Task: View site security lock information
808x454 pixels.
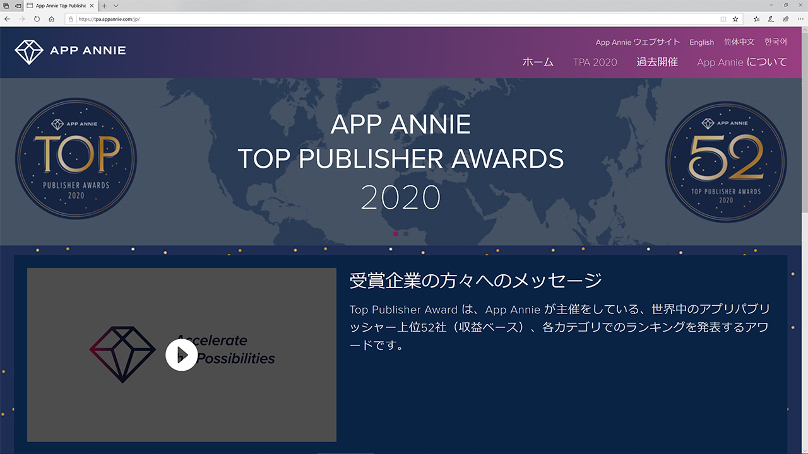Action: 71,19
